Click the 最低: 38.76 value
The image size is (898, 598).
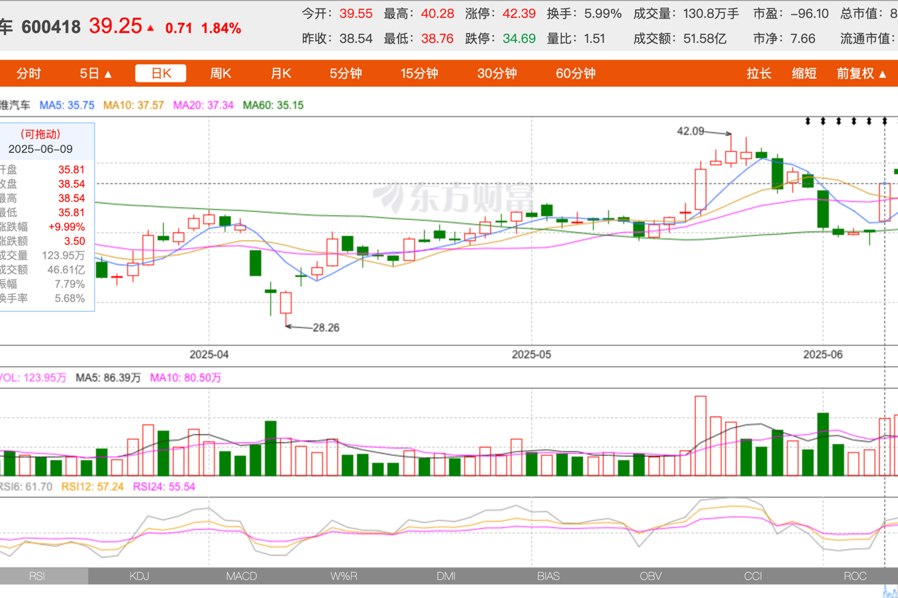437,39
